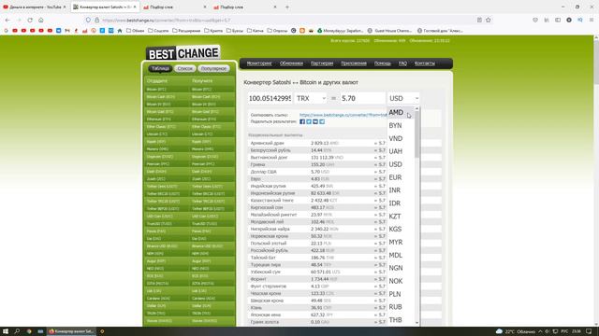Open the Крипта bookmarks folder
This screenshot has height=336, width=599.
[213, 31]
